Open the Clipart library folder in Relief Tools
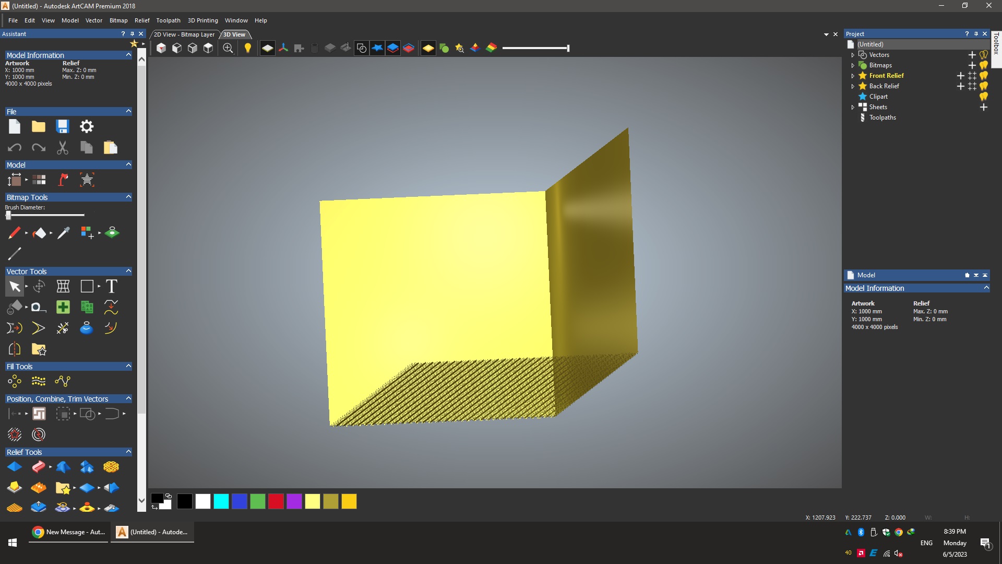Image resolution: width=1002 pixels, height=564 pixels. pyautogui.click(x=64, y=487)
